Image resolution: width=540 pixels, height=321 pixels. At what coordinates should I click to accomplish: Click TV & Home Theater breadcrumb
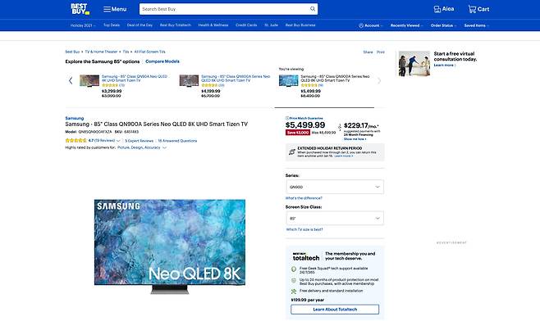101,52
